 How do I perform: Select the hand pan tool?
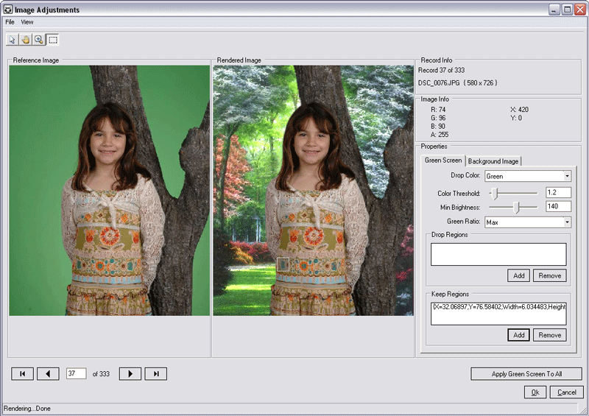[25, 40]
